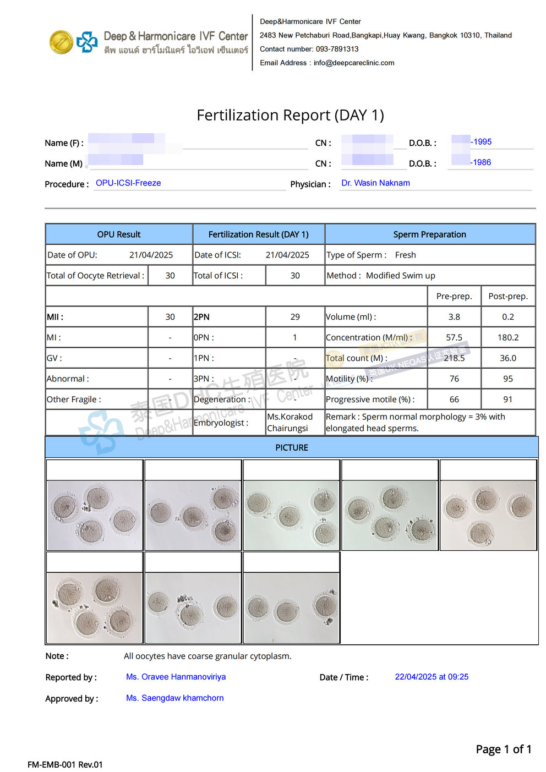This screenshot has width=546, height=772.
Task: Click the Sperm Preparation section header
Action: coord(429,234)
